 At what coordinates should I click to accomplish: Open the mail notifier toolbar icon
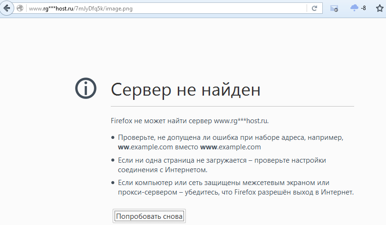coord(334,9)
